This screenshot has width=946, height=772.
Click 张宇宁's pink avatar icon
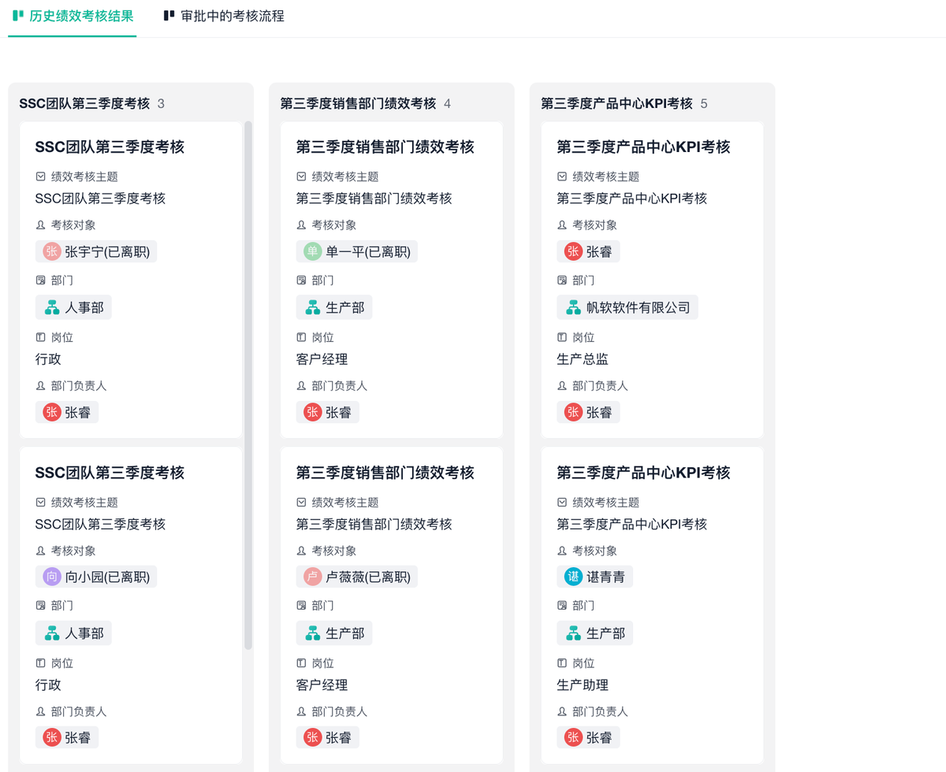pyautogui.click(x=52, y=251)
